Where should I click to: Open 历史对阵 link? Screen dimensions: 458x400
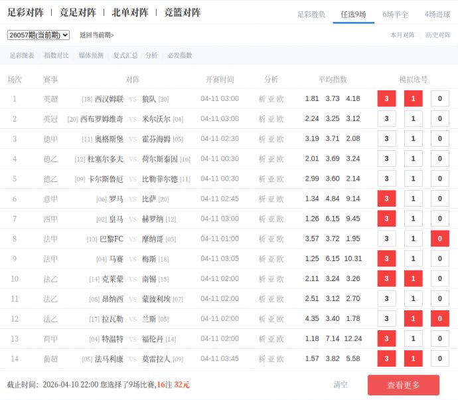pos(437,35)
